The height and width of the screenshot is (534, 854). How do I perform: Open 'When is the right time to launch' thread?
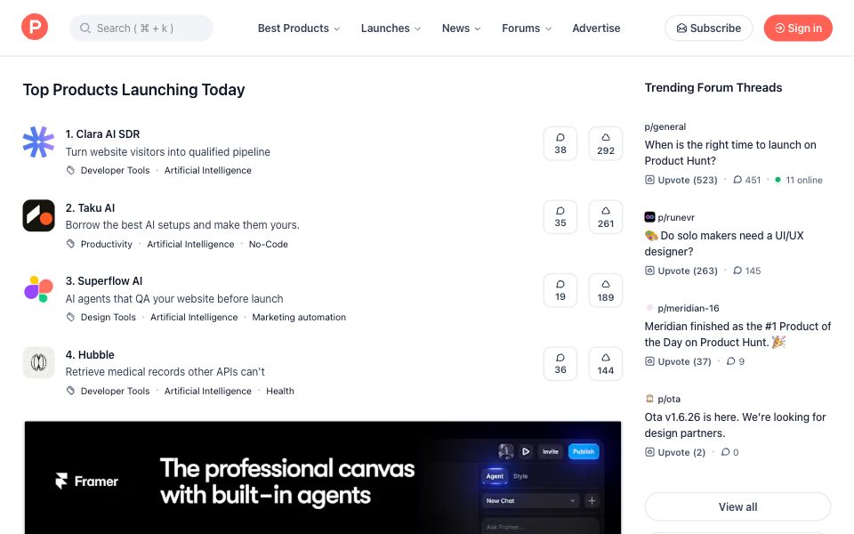click(x=730, y=152)
